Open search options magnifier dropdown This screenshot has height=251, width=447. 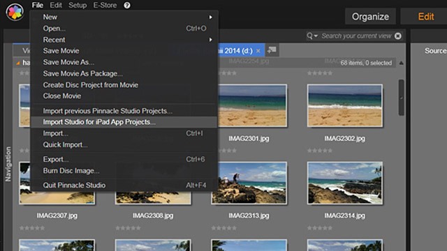[312, 36]
